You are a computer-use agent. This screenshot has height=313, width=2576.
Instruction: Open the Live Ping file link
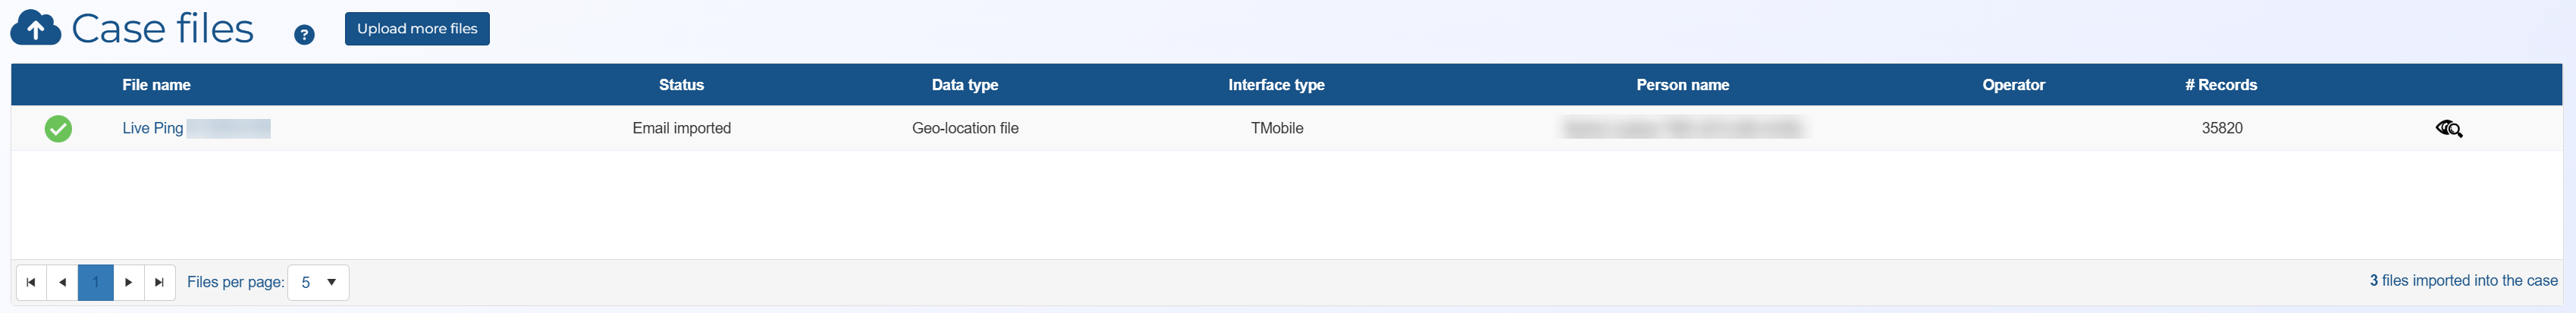click(153, 128)
